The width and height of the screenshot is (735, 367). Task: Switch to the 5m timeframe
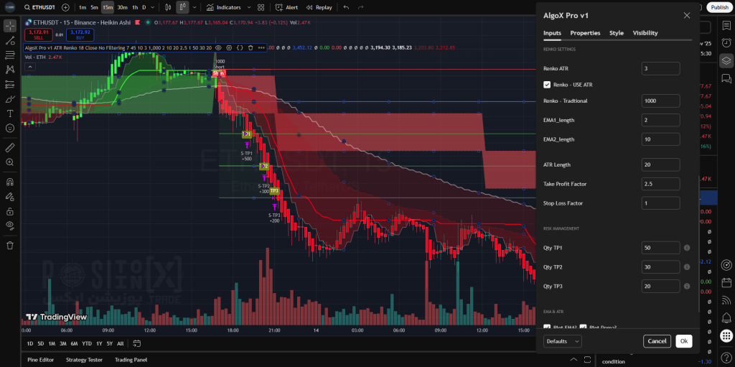click(94, 7)
